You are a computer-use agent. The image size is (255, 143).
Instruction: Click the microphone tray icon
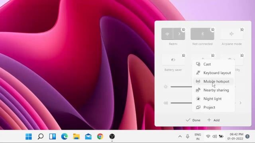point(188,137)
